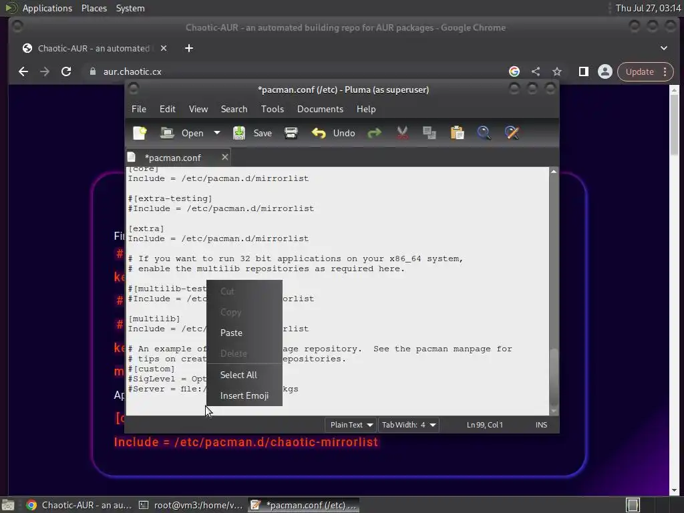Open the View menu in Pluma
Image resolution: width=684 pixels, height=513 pixels.
click(x=198, y=109)
